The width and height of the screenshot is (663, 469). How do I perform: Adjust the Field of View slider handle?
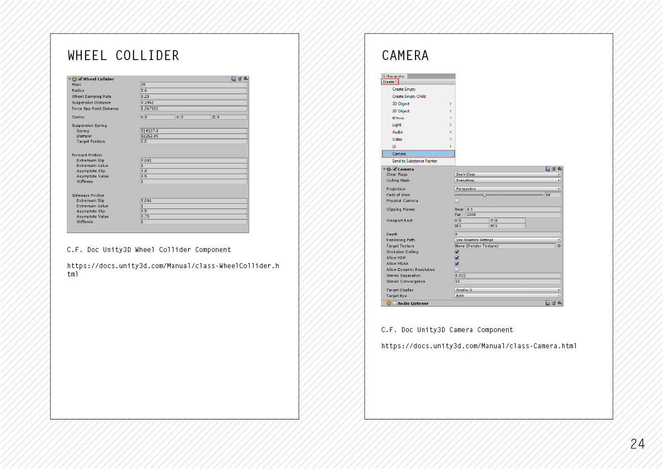[484, 195]
